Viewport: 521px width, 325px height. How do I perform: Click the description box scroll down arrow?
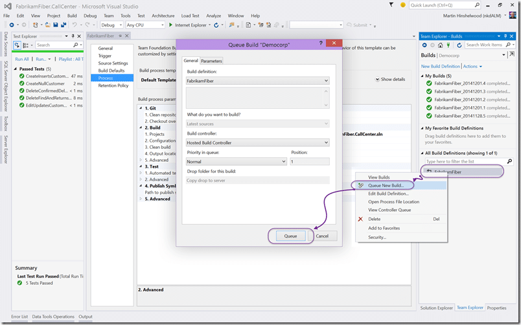tap(326, 105)
